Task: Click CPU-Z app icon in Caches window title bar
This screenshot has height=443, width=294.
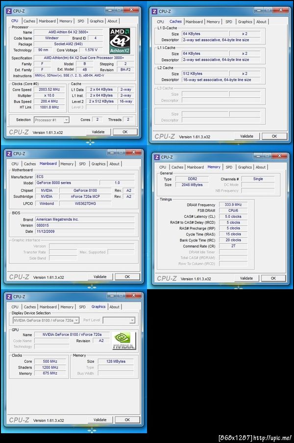Action: [154, 11]
